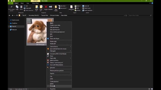Expand the Open with submenu
Image resolution: width=161 pixels, height=90 pixels.
pos(59,58)
